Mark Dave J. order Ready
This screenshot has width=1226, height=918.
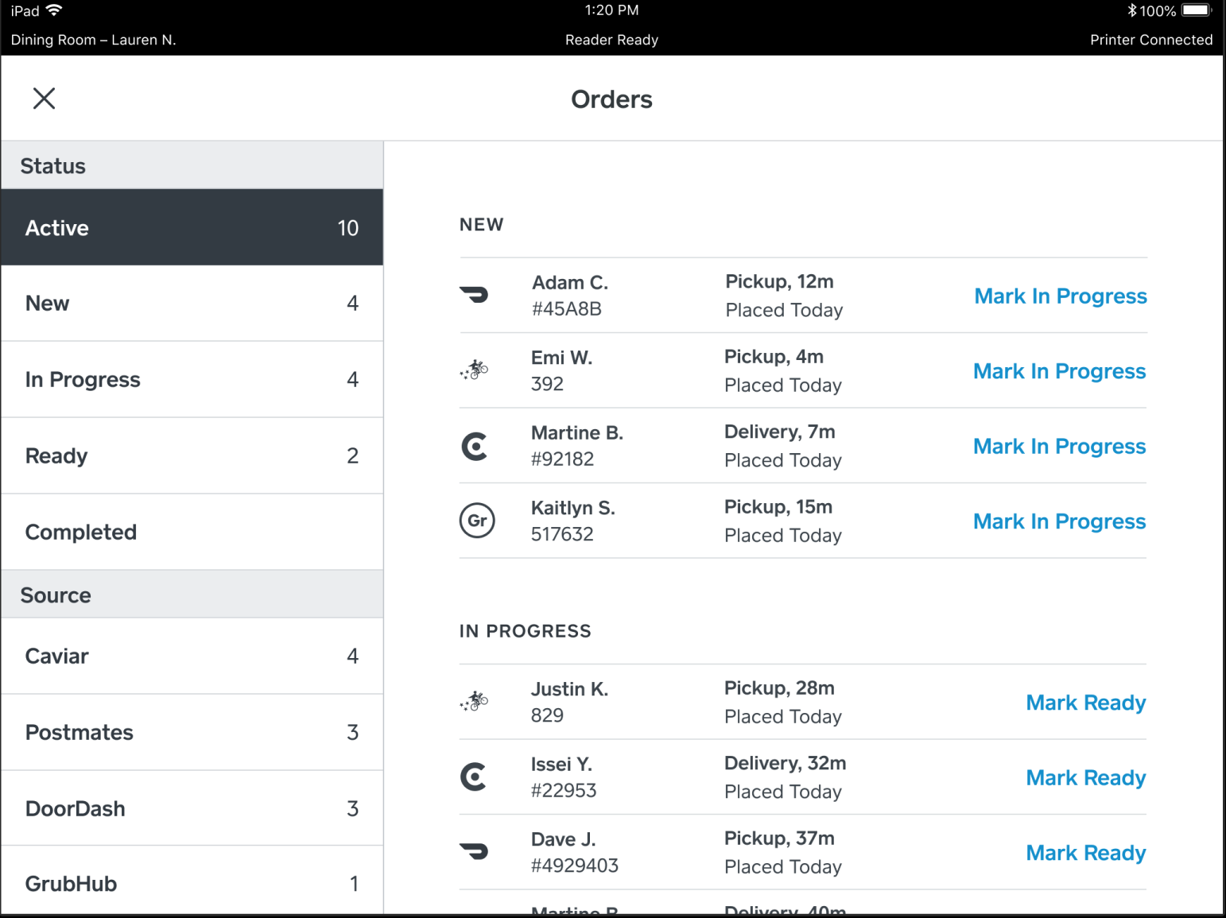tap(1086, 853)
